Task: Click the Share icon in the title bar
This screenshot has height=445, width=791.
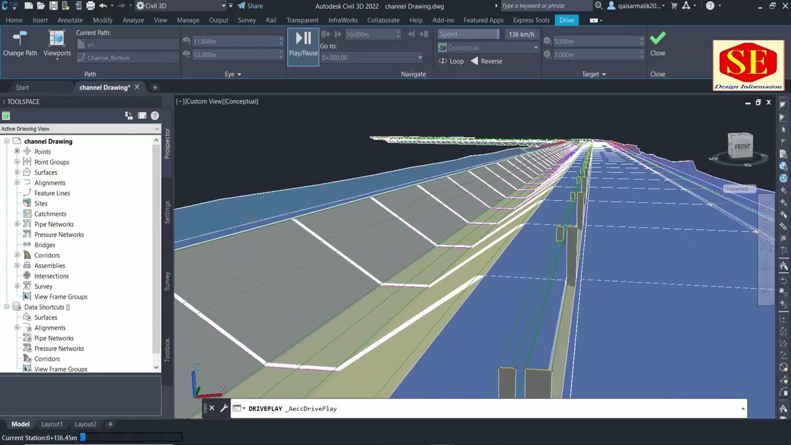Action: coord(240,6)
